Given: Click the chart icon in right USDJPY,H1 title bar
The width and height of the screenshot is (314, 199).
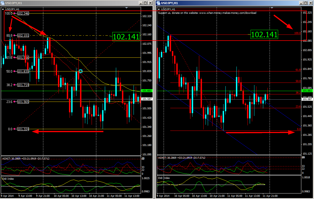Looking at the screenshot, I should [x=158, y=3].
